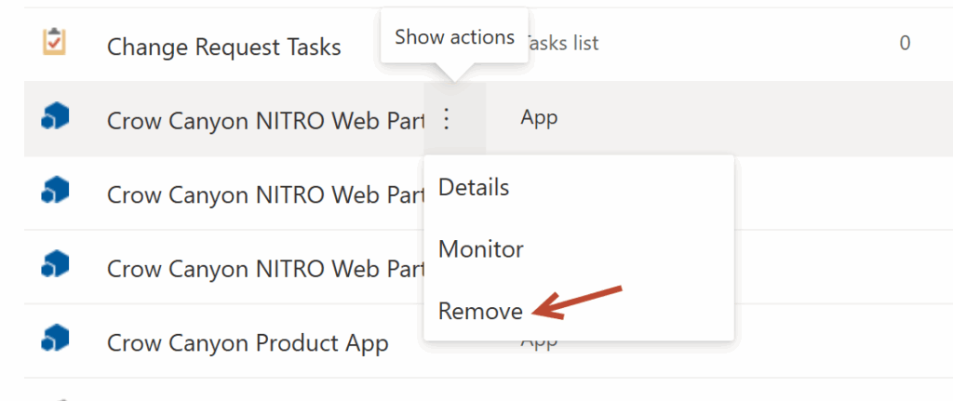
Task: Select Details from the actions menu
Action: click(474, 187)
